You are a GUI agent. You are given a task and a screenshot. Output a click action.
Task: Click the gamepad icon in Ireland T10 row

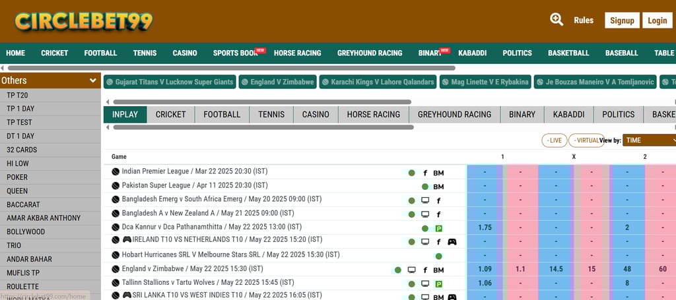[452, 242]
